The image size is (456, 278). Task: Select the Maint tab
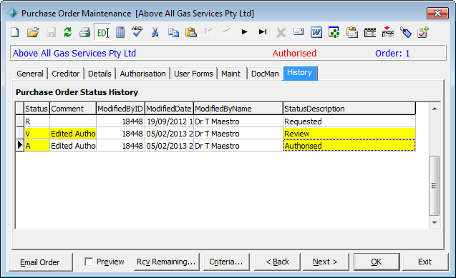[x=231, y=74]
